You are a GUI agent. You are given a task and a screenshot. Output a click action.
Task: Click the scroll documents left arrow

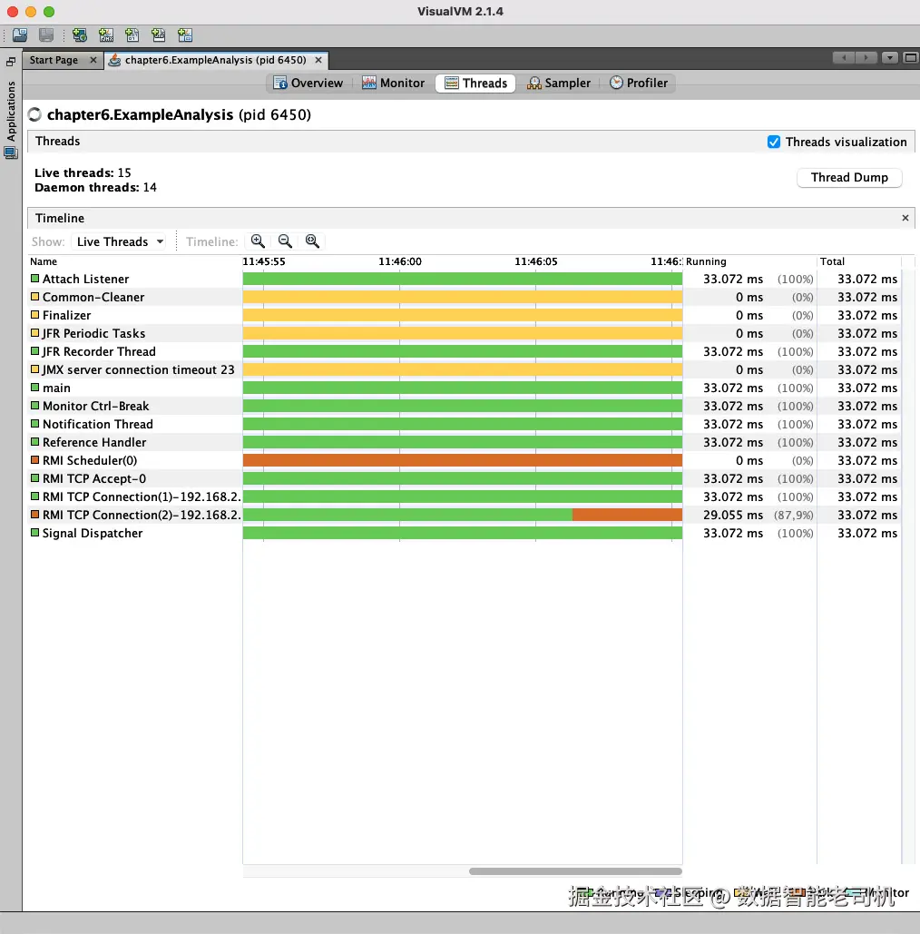(x=843, y=58)
